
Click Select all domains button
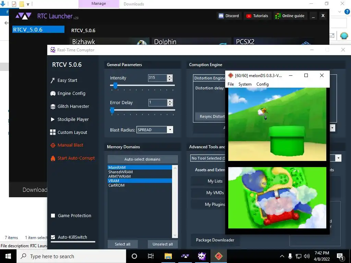(122, 244)
